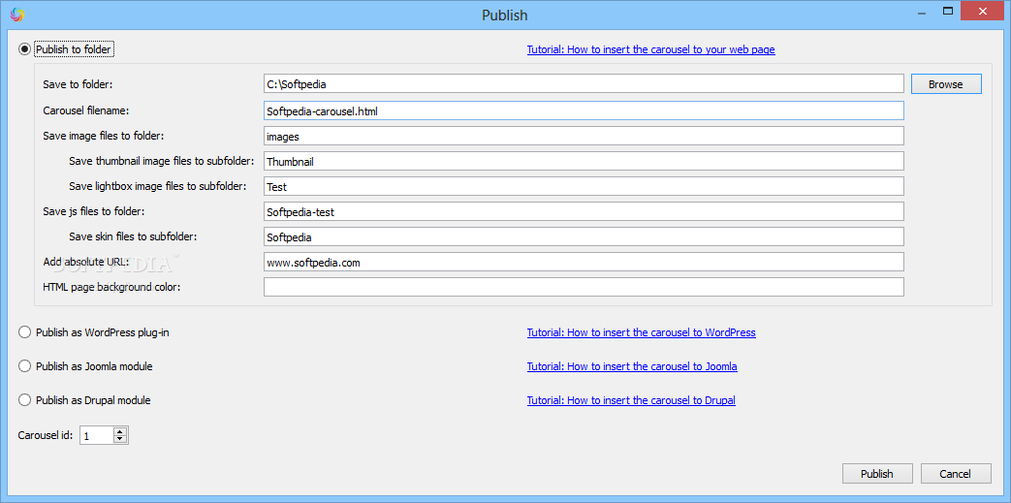Increase Carousel id with up arrow
This screenshot has width=1011, height=503.
[120, 432]
